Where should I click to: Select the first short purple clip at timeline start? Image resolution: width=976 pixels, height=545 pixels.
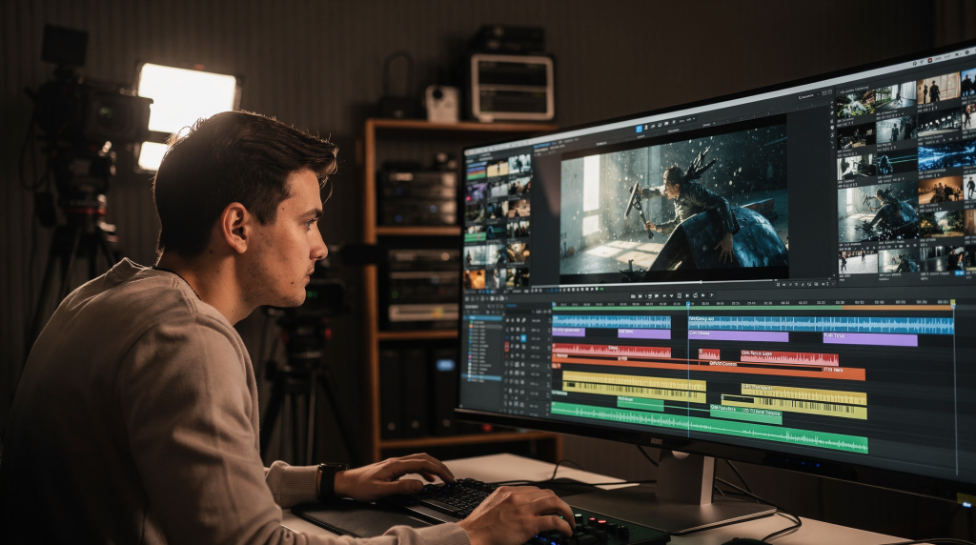coord(568,333)
